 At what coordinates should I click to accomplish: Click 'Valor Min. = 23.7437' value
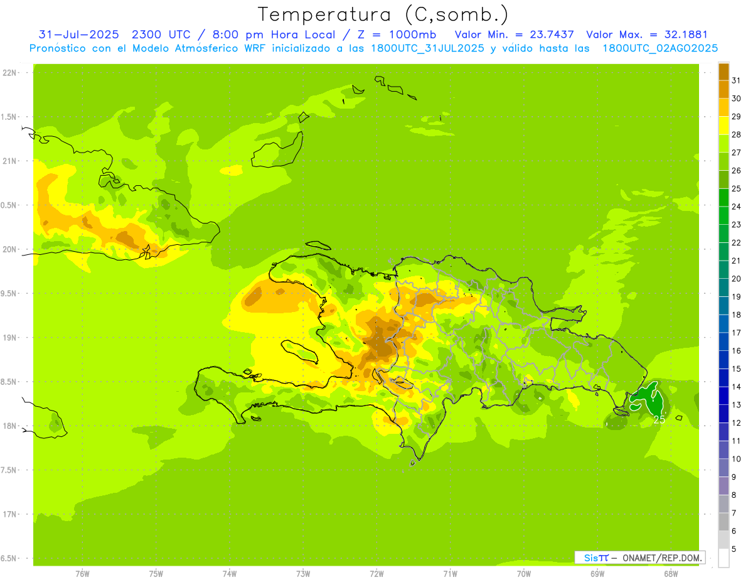click(x=514, y=35)
